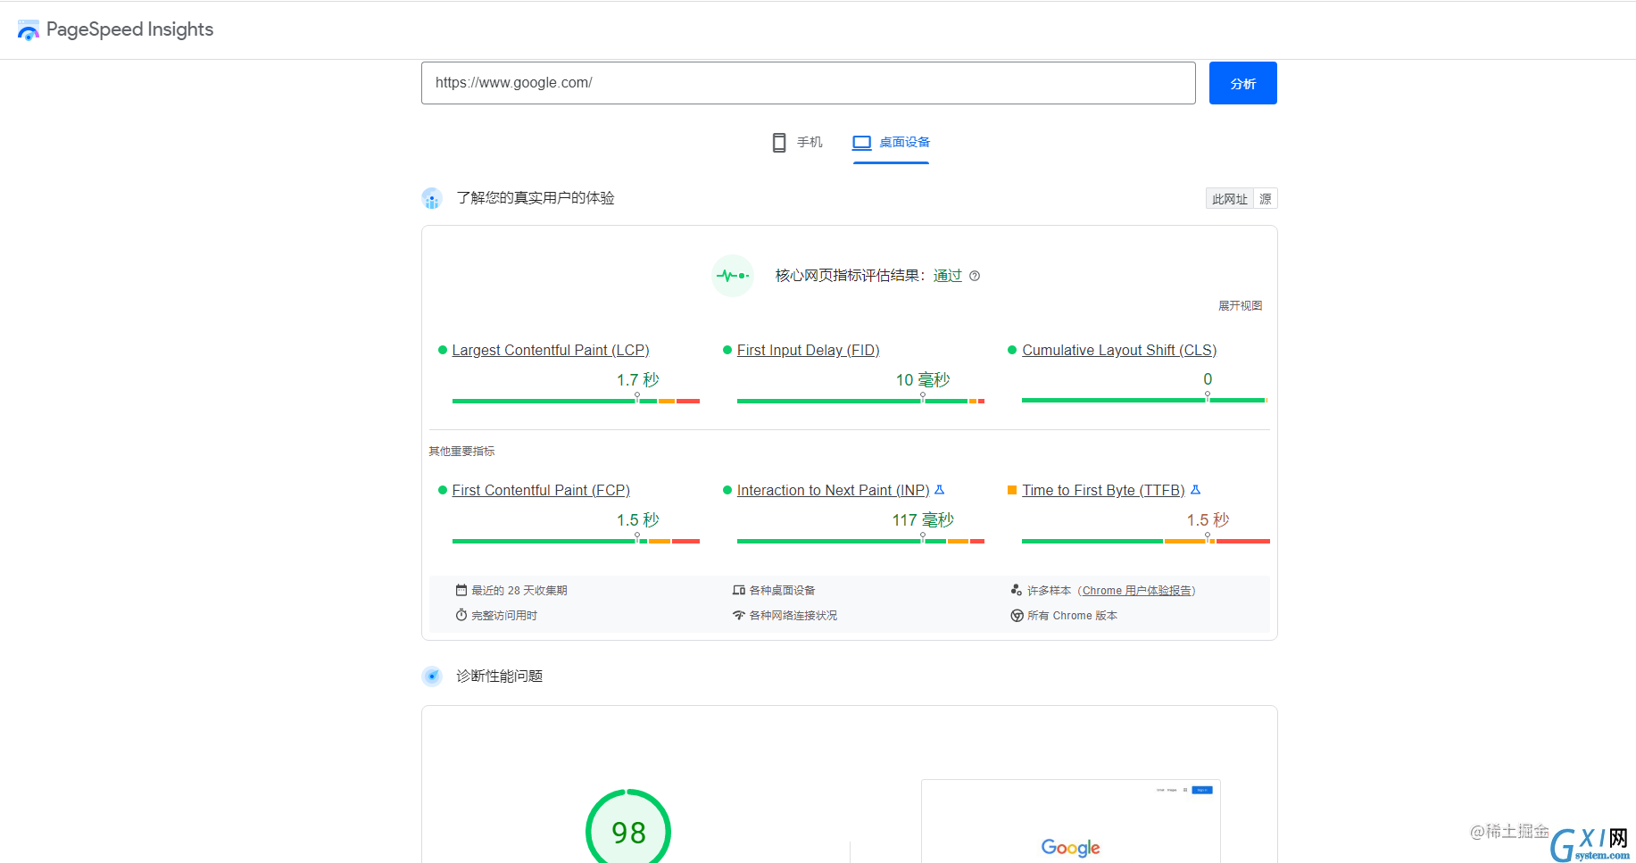The width and height of the screenshot is (1636, 863).
Task: Click the 最近的 28 天收集期 text
Action: [519, 591]
